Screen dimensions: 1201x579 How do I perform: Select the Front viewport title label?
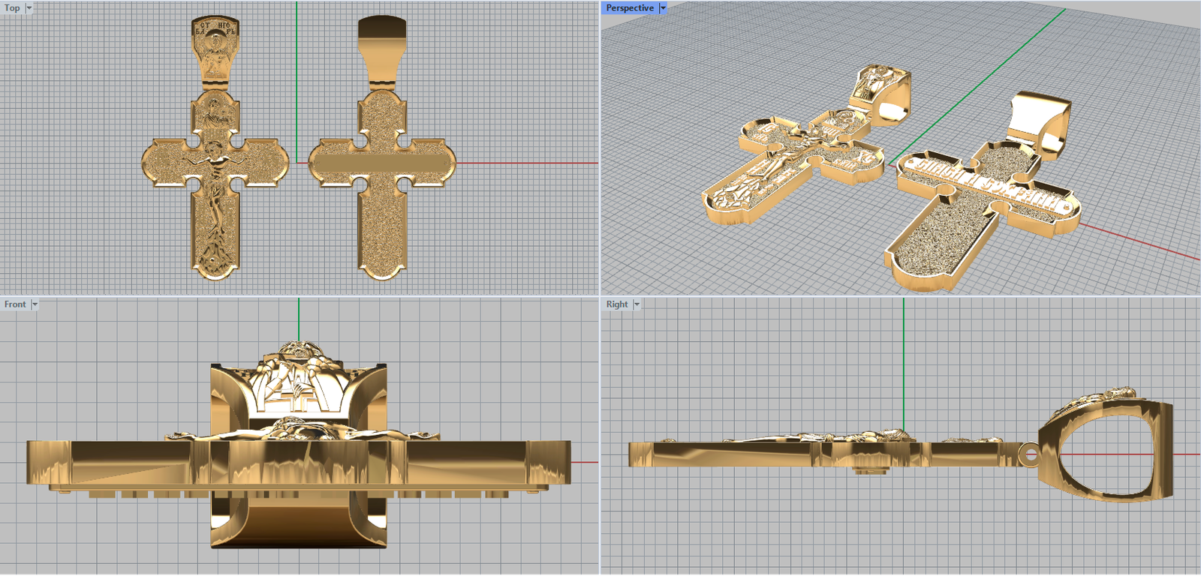15,304
